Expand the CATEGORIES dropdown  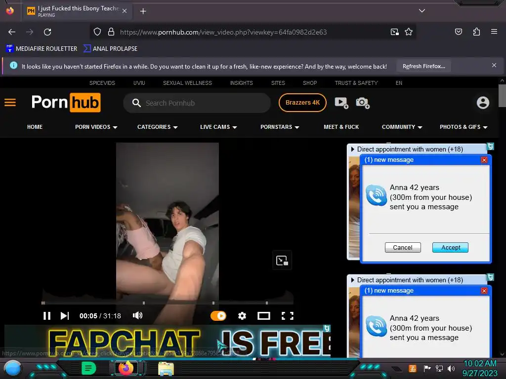tap(158, 127)
